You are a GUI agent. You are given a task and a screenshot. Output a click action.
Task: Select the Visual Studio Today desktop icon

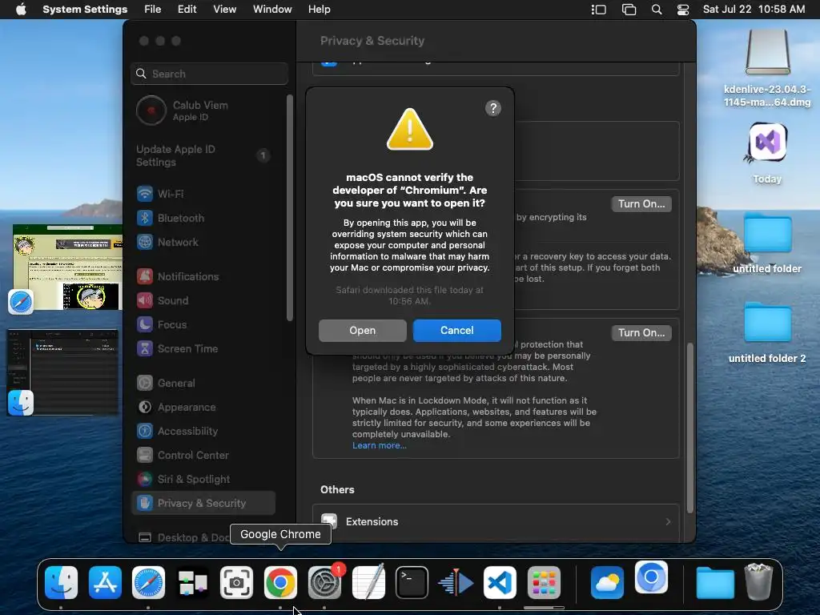tap(767, 153)
